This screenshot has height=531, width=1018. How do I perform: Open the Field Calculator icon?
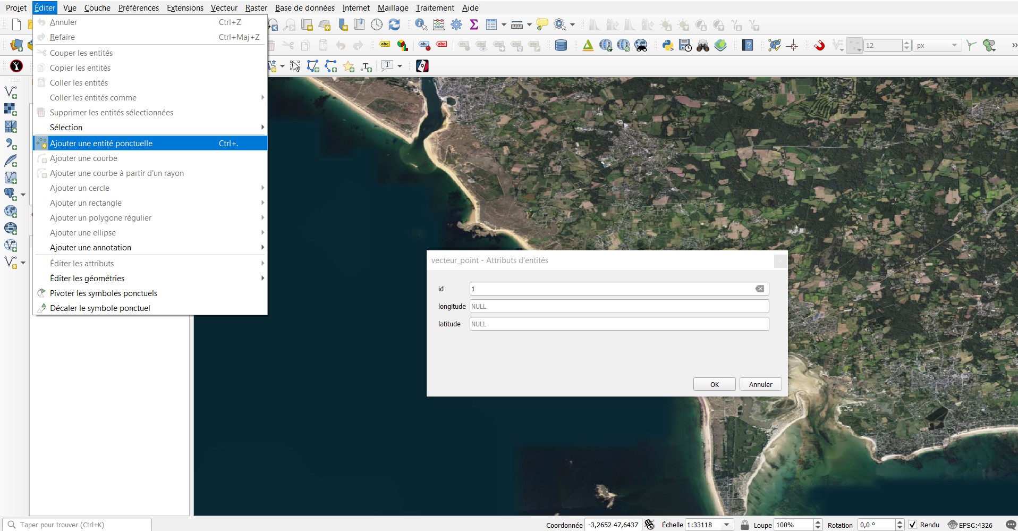(x=439, y=24)
